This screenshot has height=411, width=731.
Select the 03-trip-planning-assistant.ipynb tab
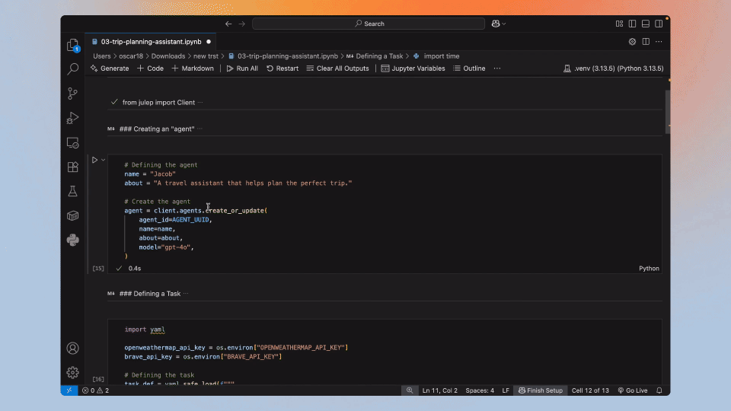click(x=151, y=41)
